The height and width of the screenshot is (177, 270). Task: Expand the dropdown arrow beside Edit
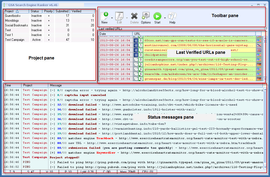point(127,18)
